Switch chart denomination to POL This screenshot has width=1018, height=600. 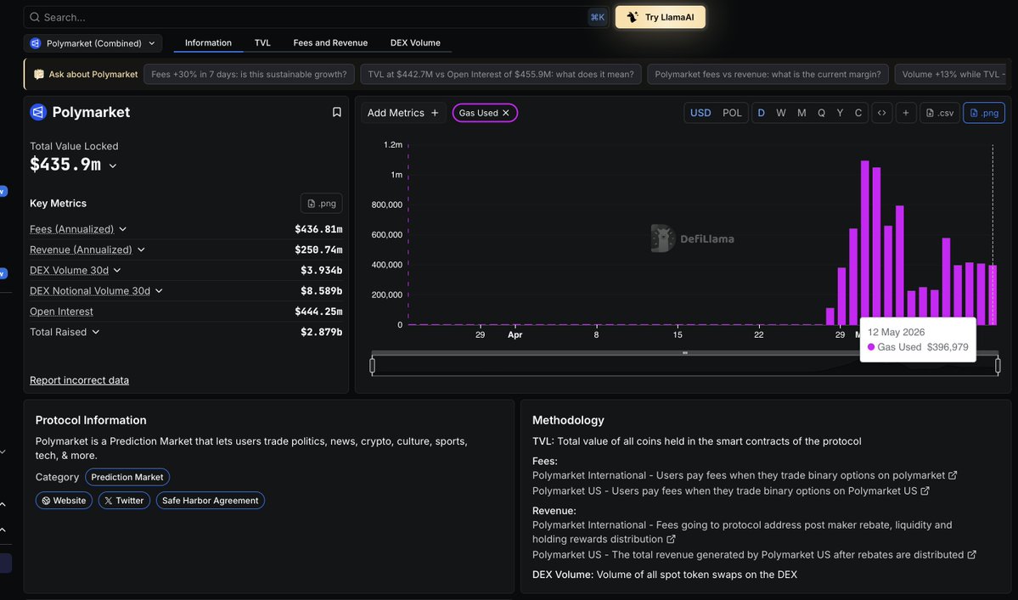point(732,113)
